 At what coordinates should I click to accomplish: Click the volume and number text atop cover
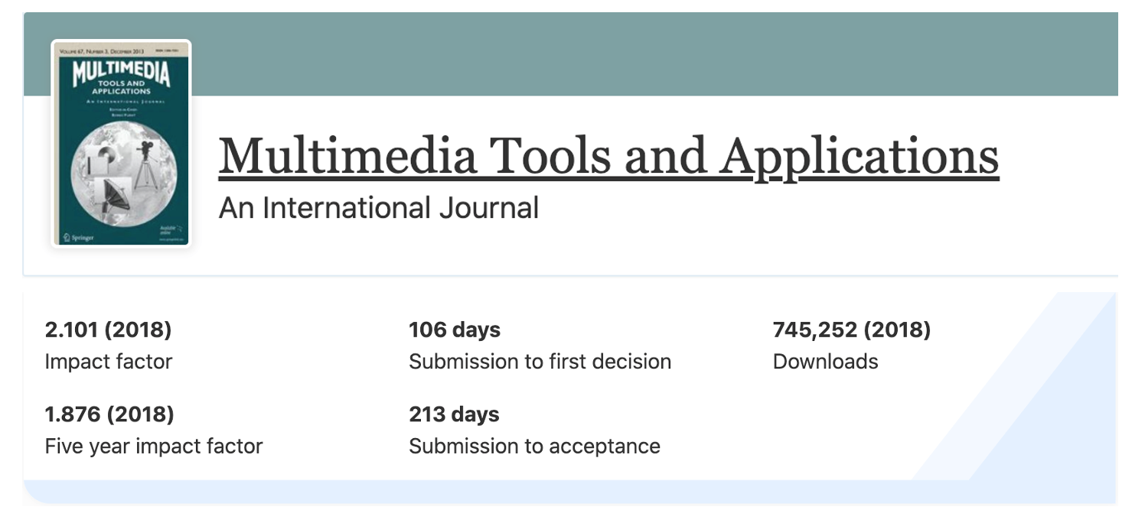point(101,51)
